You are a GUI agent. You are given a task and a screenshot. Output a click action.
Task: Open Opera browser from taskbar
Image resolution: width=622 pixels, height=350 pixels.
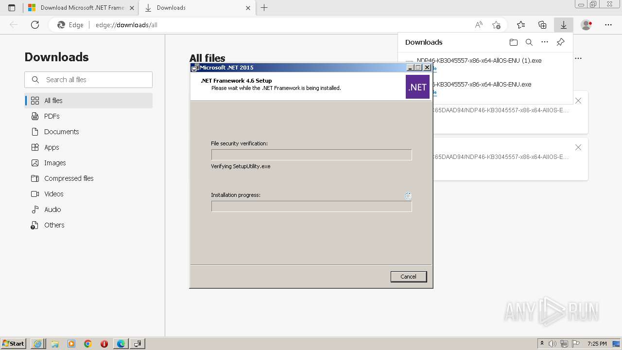pos(104,344)
